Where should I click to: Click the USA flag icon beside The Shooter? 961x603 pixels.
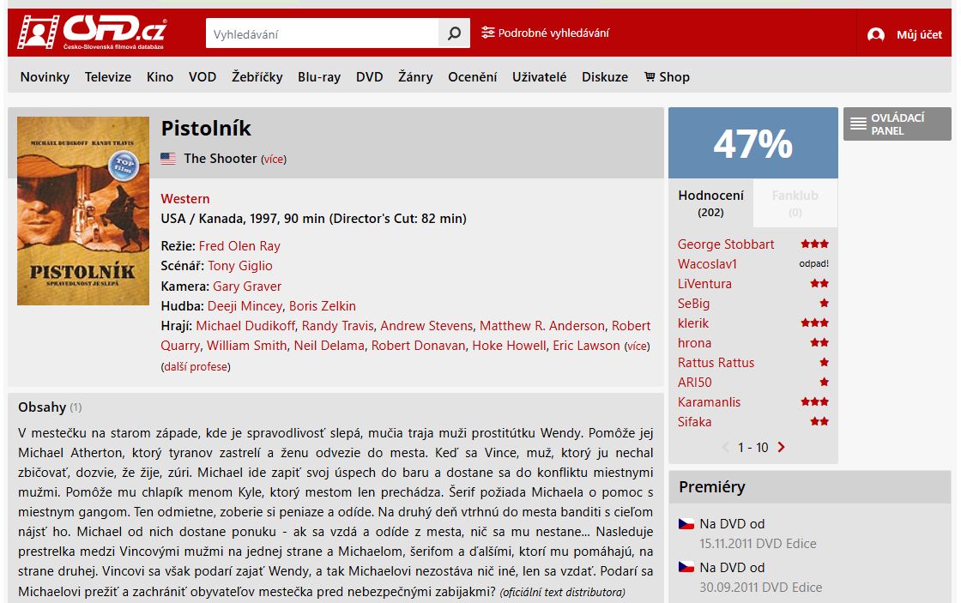168,159
